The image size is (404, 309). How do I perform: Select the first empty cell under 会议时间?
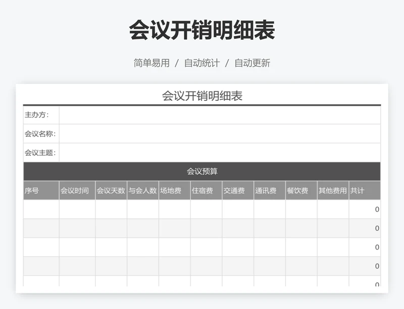click(77, 210)
